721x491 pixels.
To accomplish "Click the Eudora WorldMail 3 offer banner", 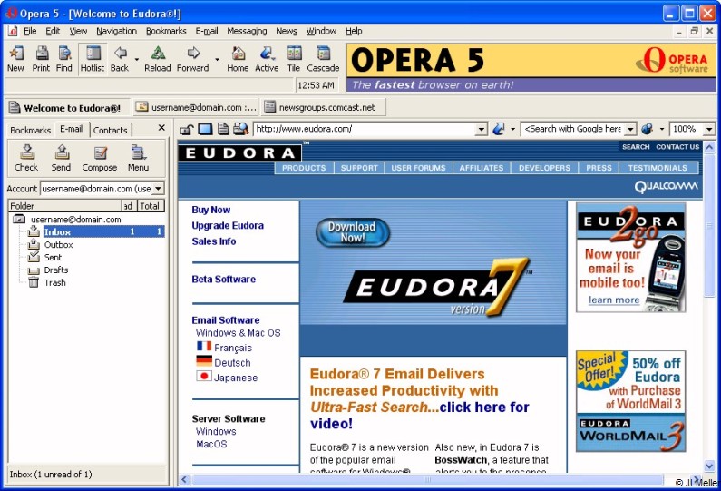I will (x=630, y=401).
